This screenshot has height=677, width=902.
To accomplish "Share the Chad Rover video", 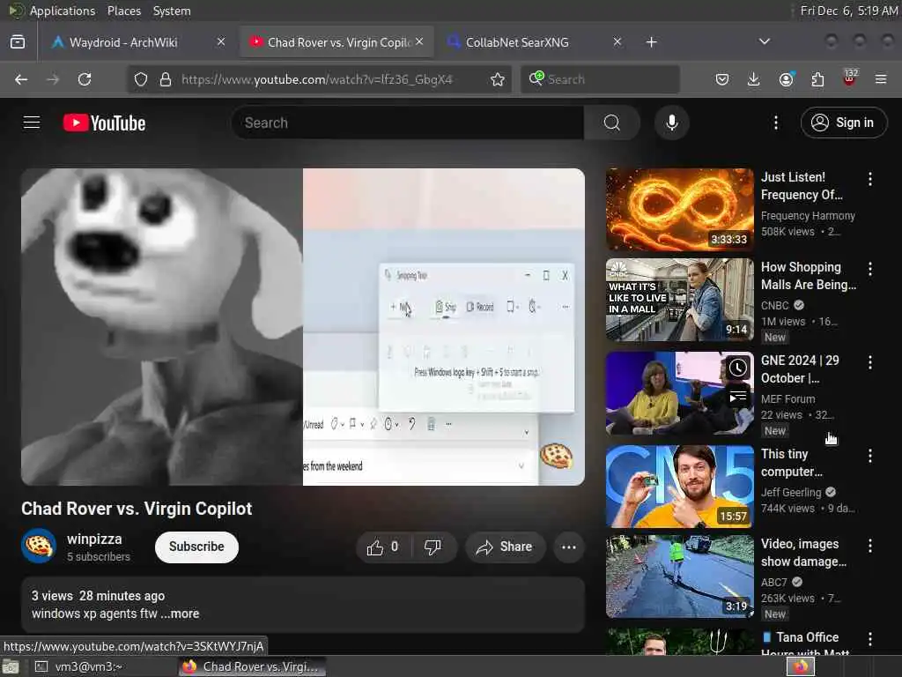I will click(503, 547).
